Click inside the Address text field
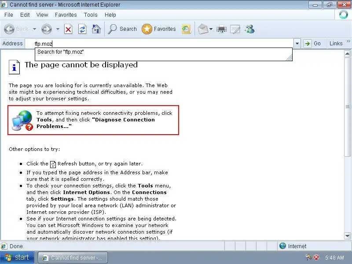Screen dimensions: 352x264 [159, 44]
